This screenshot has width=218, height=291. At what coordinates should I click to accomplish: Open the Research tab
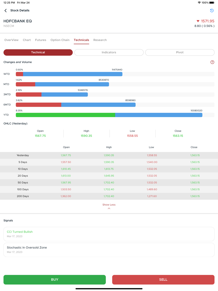tap(100, 40)
